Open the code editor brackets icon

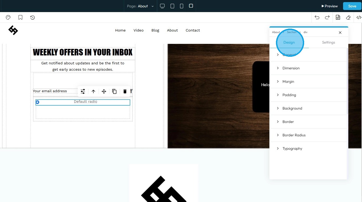tap(359, 18)
